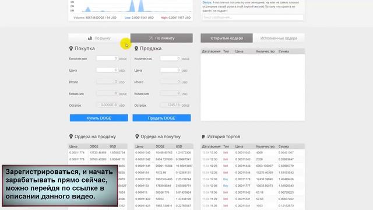Click the icon beside История торгов
The width and height of the screenshot is (373, 210).
click(203, 136)
